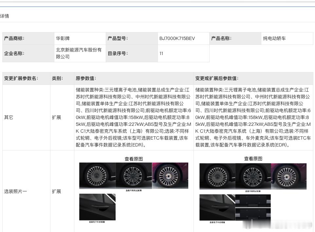
Task: Click the 产品型号 label cell
Action: [132, 38]
